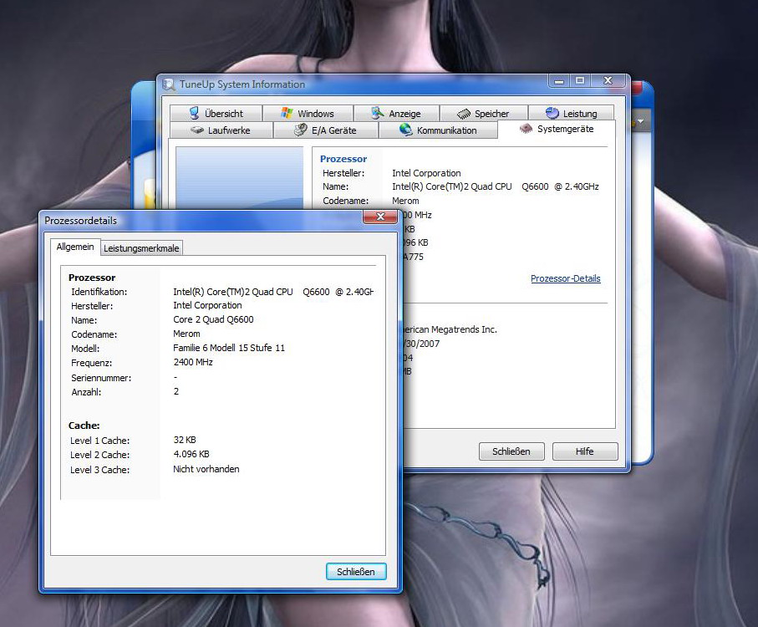The width and height of the screenshot is (758, 627).
Task: Click the Übersicht tab icon
Action: coord(195,113)
